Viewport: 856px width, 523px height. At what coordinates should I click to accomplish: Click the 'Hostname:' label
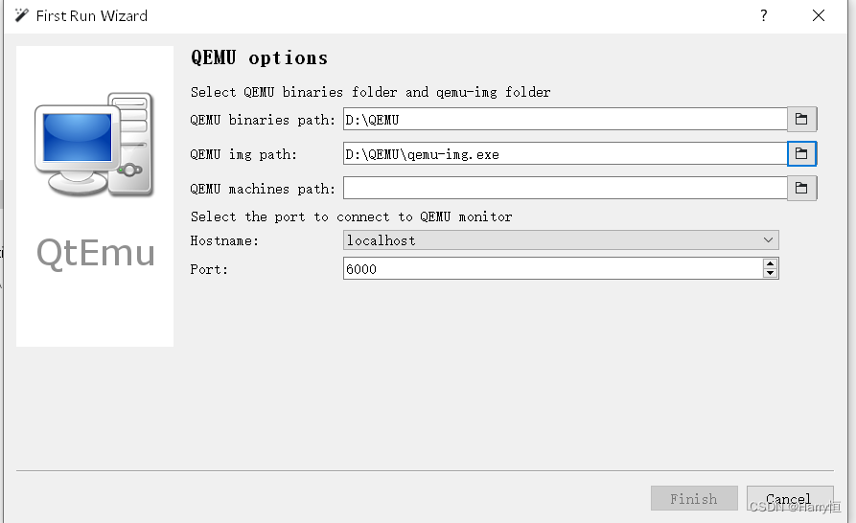pyautogui.click(x=224, y=240)
